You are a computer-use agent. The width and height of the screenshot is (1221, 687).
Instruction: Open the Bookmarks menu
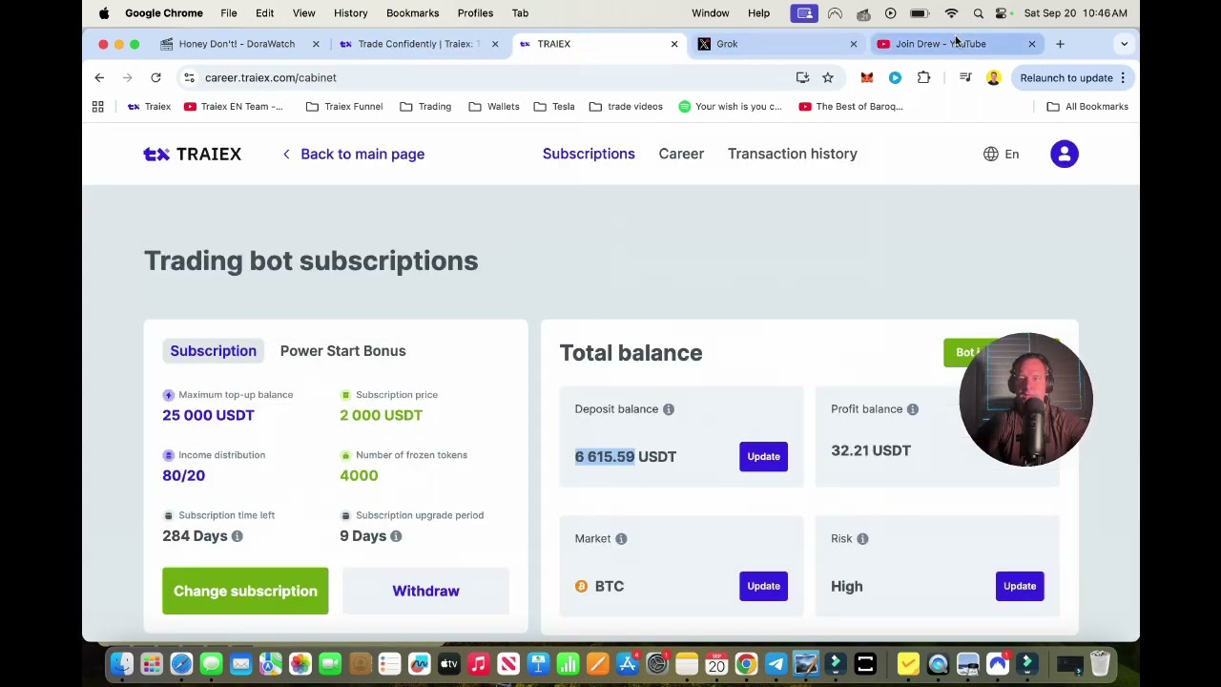[x=412, y=13]
